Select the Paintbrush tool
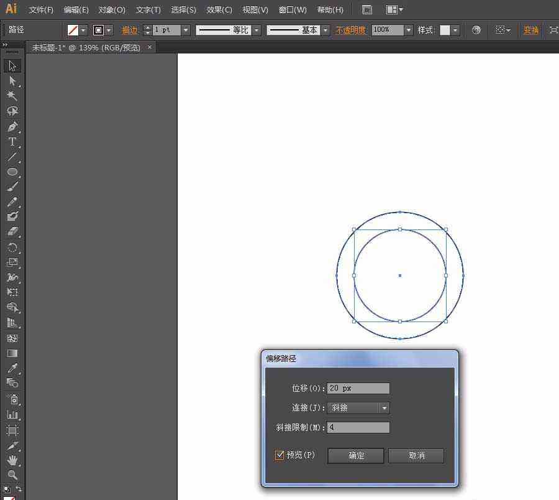Viewport: 559px width, 500px height. coord(12,187)
